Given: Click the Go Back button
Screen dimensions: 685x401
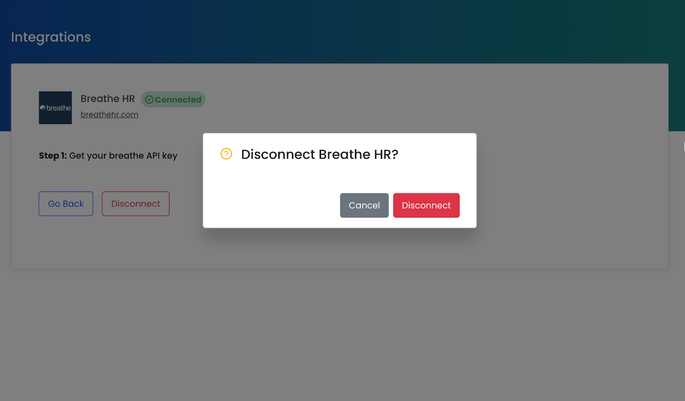Looking at the screenshot, I should [x=66, y=203].
